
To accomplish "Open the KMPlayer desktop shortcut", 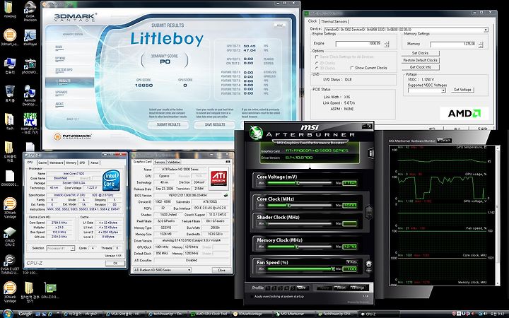I will pos(30,37).
